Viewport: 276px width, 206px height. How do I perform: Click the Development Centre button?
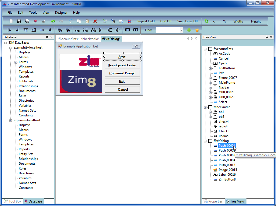coord(122,65)
